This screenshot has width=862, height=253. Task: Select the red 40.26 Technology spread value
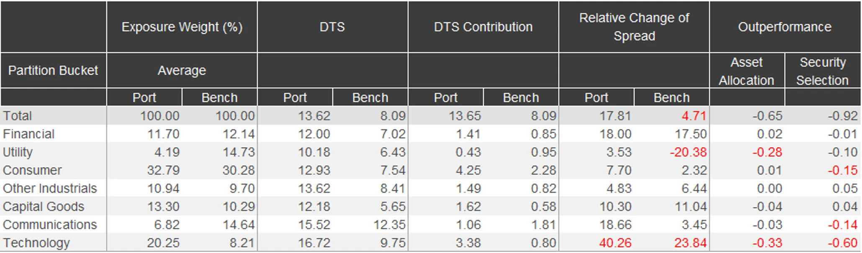[615, 243]
